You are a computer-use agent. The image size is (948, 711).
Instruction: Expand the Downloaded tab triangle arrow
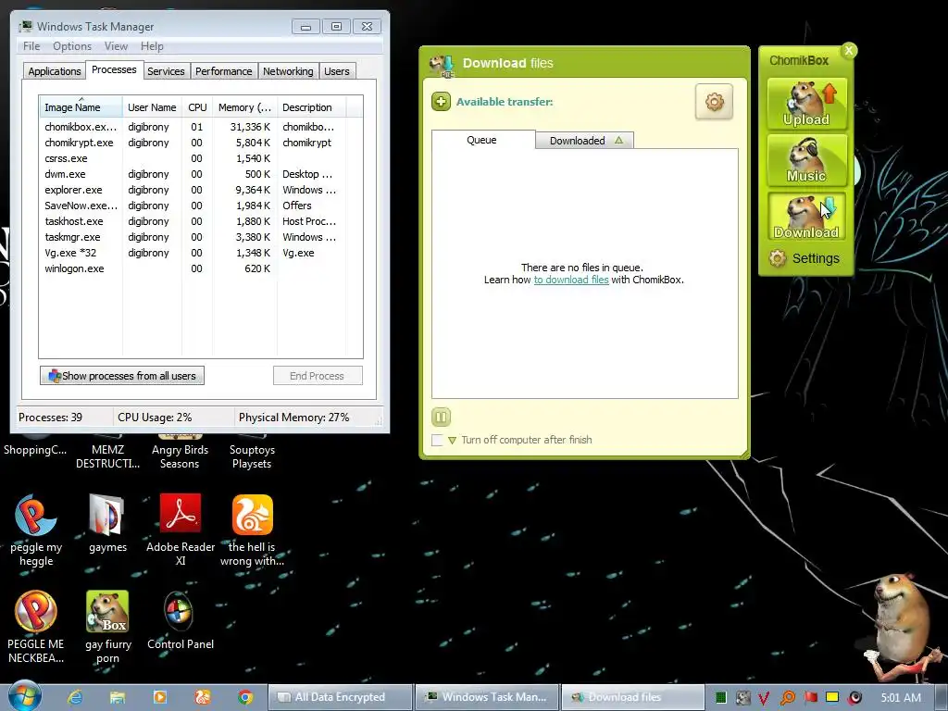[x=618, y=141]
